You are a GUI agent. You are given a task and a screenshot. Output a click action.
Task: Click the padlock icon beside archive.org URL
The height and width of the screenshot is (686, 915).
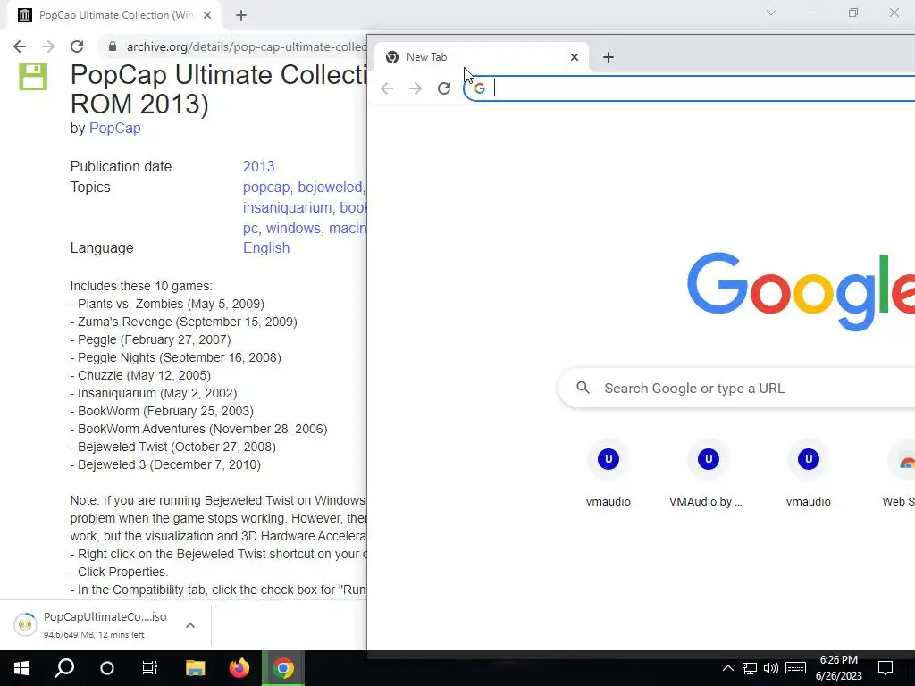112,46
